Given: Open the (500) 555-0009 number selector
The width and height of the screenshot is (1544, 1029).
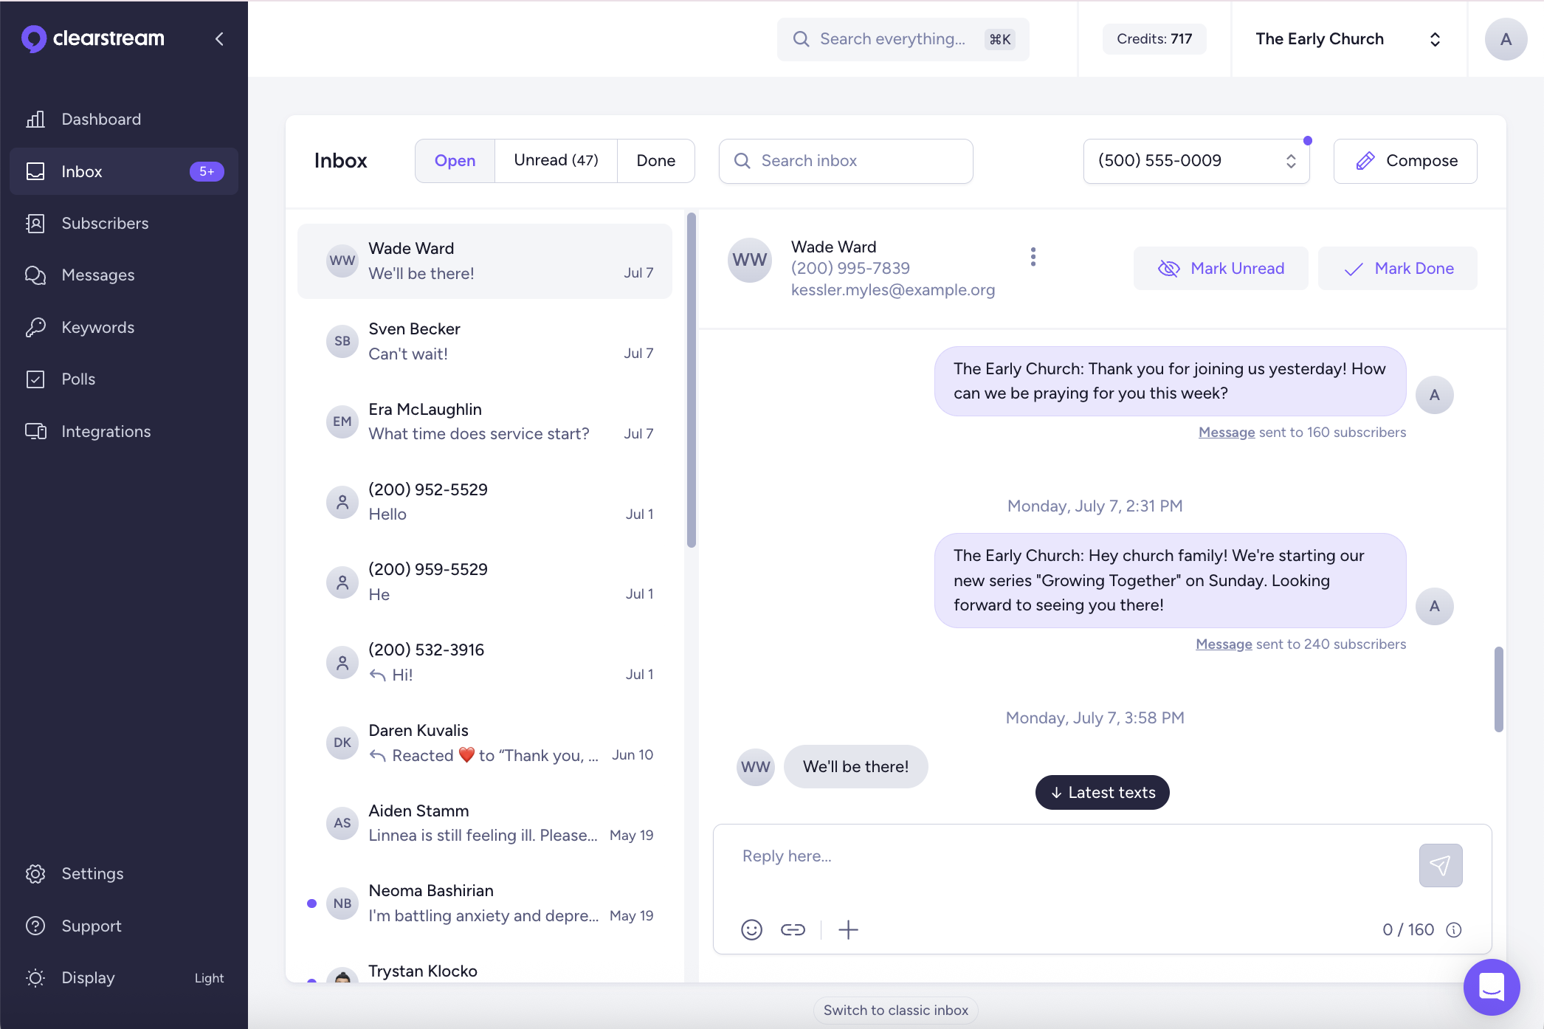Looking at the screenshot, I should (x=1196, y=160).
